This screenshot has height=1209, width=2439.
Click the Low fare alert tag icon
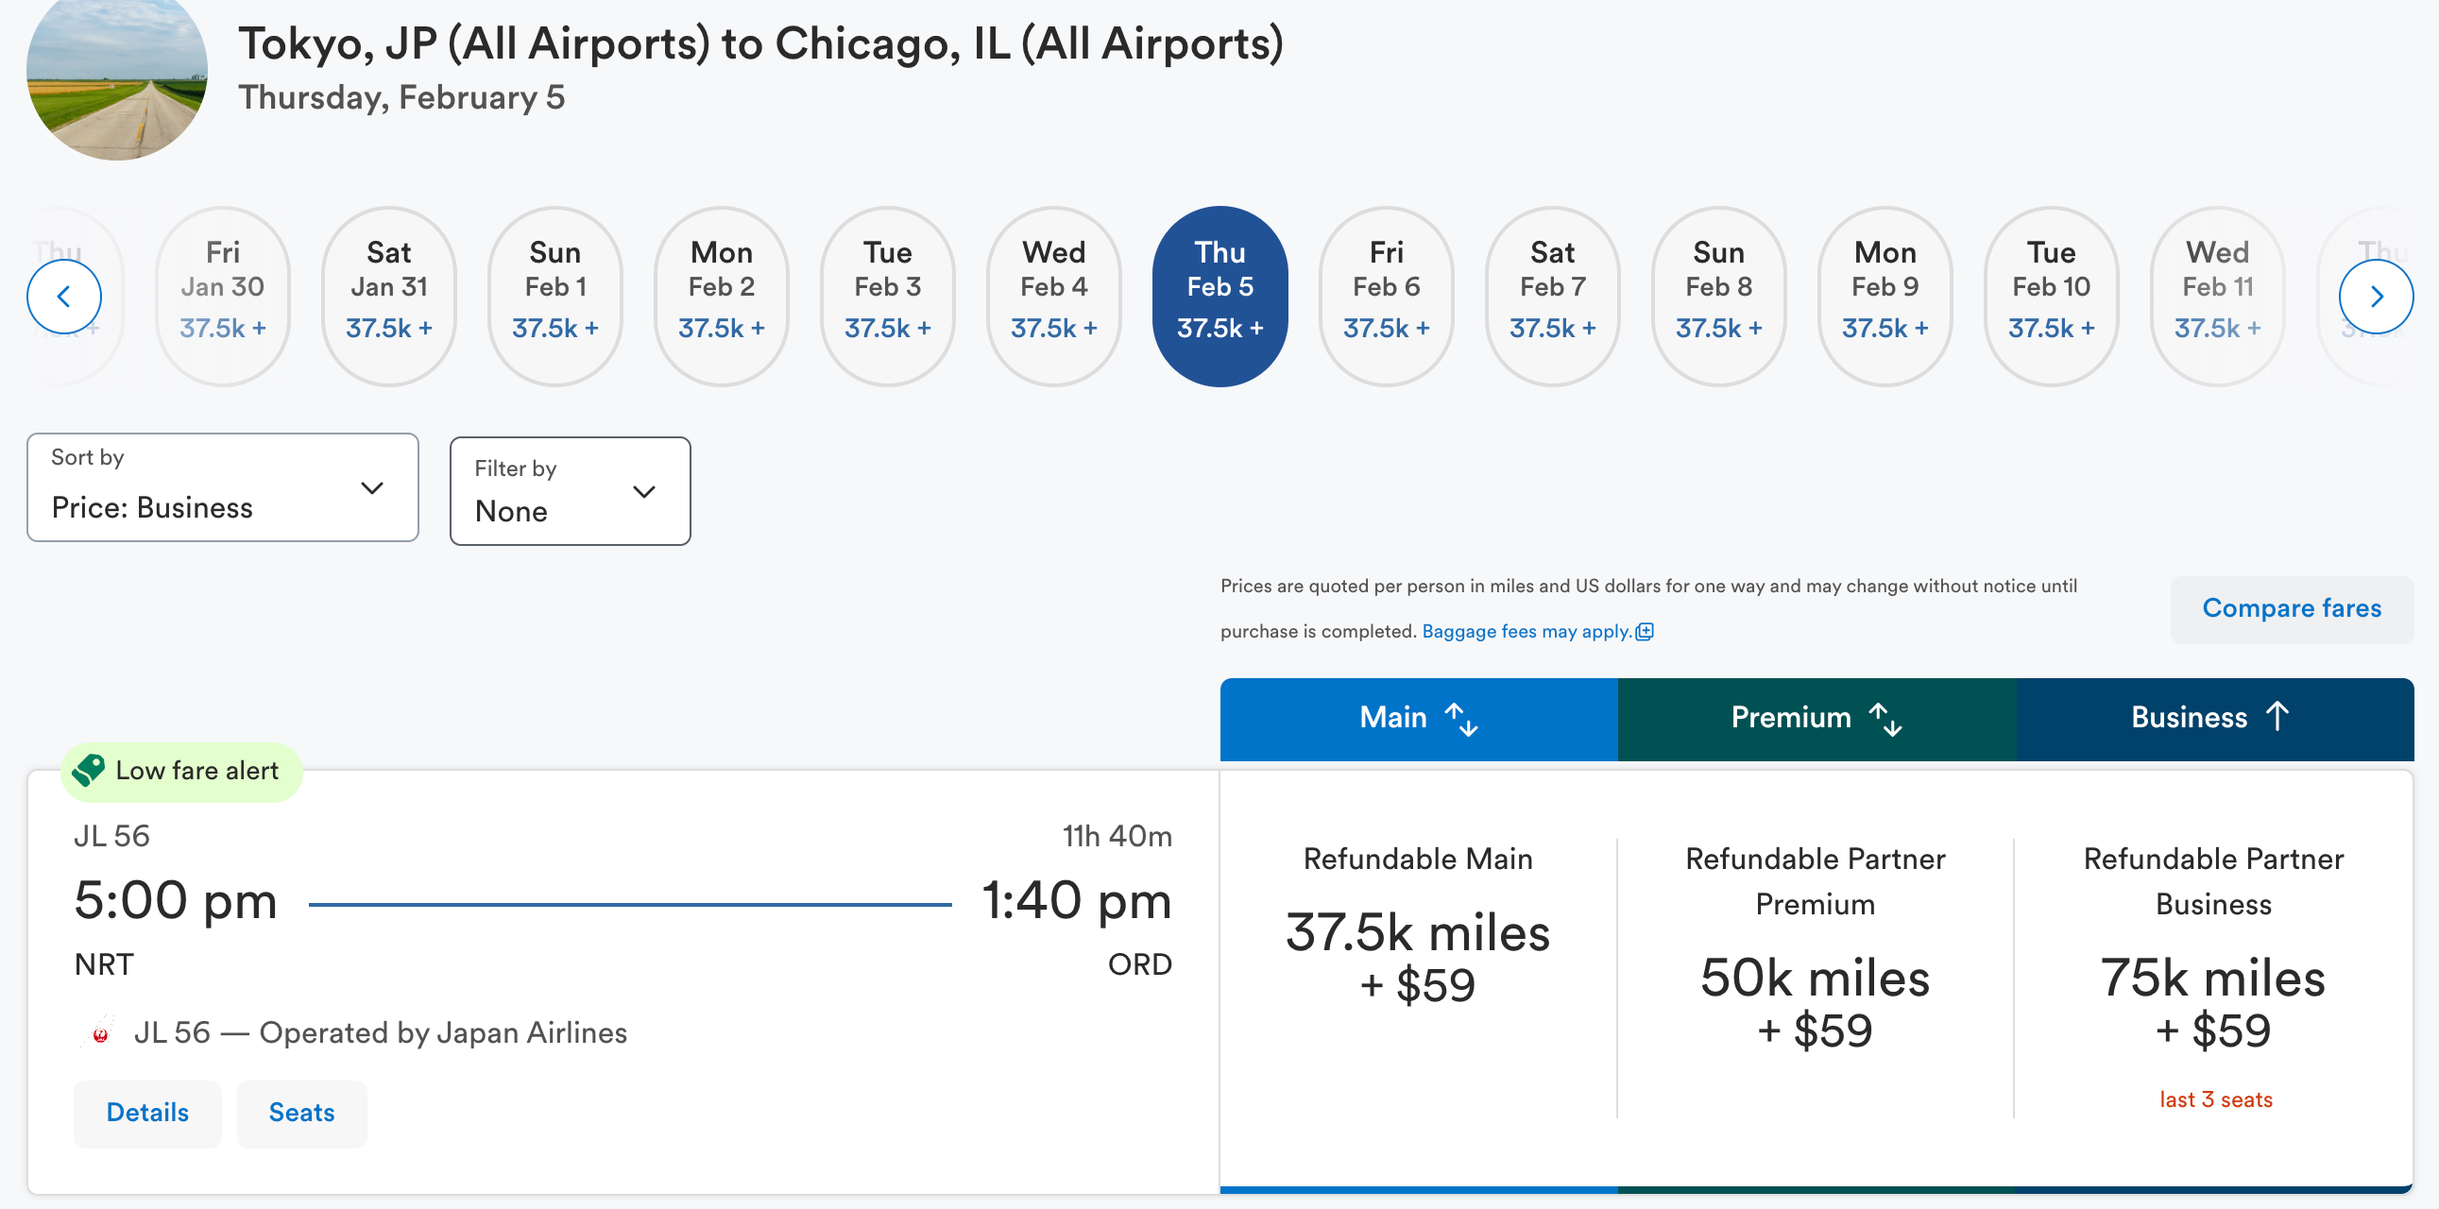tap(89, 771)
